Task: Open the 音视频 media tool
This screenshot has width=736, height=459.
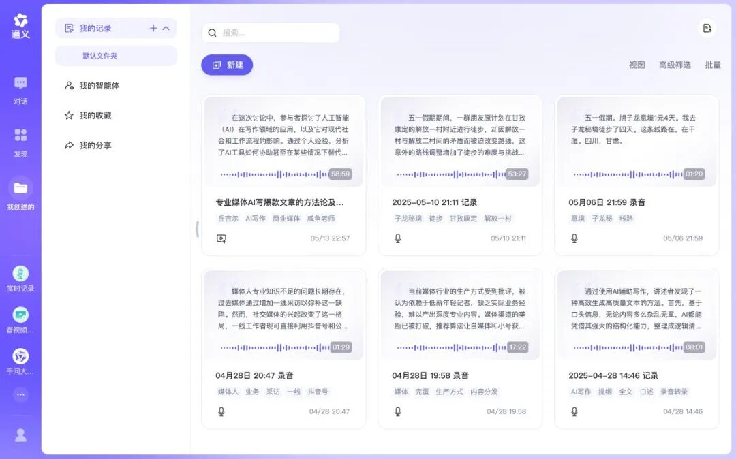Action: (20, 315)
